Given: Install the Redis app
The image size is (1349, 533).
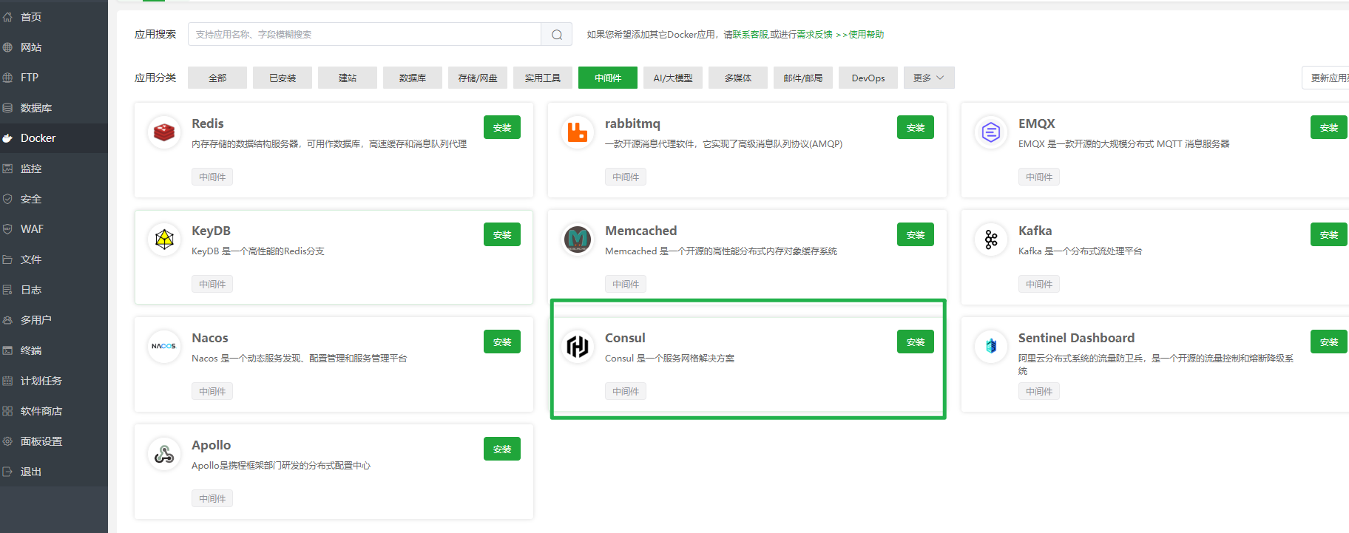Looking at the screenshot, I should (x=502, y=127).
